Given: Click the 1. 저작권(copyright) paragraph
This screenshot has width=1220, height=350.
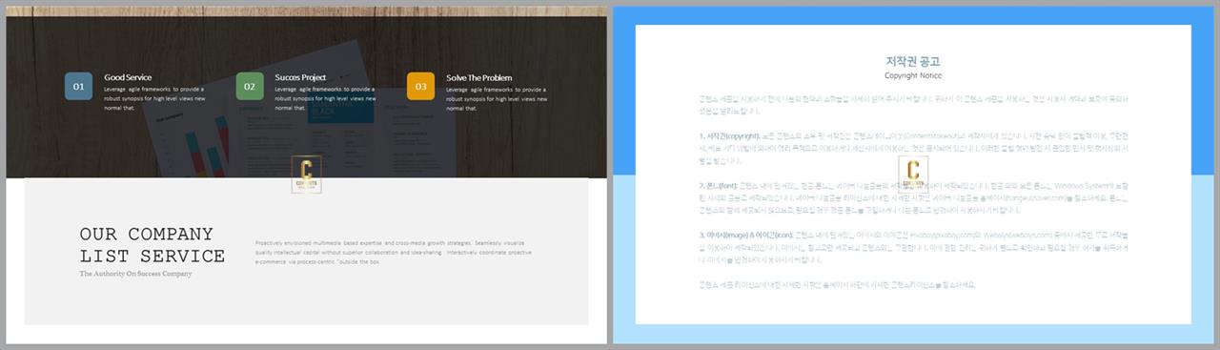Looking at the screenshot, I should tap(913, 148).
